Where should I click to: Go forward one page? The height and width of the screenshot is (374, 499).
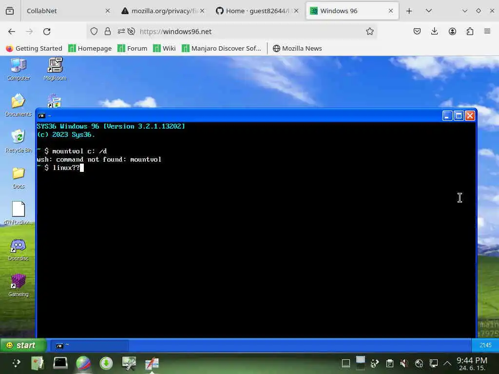click(29, 32)
